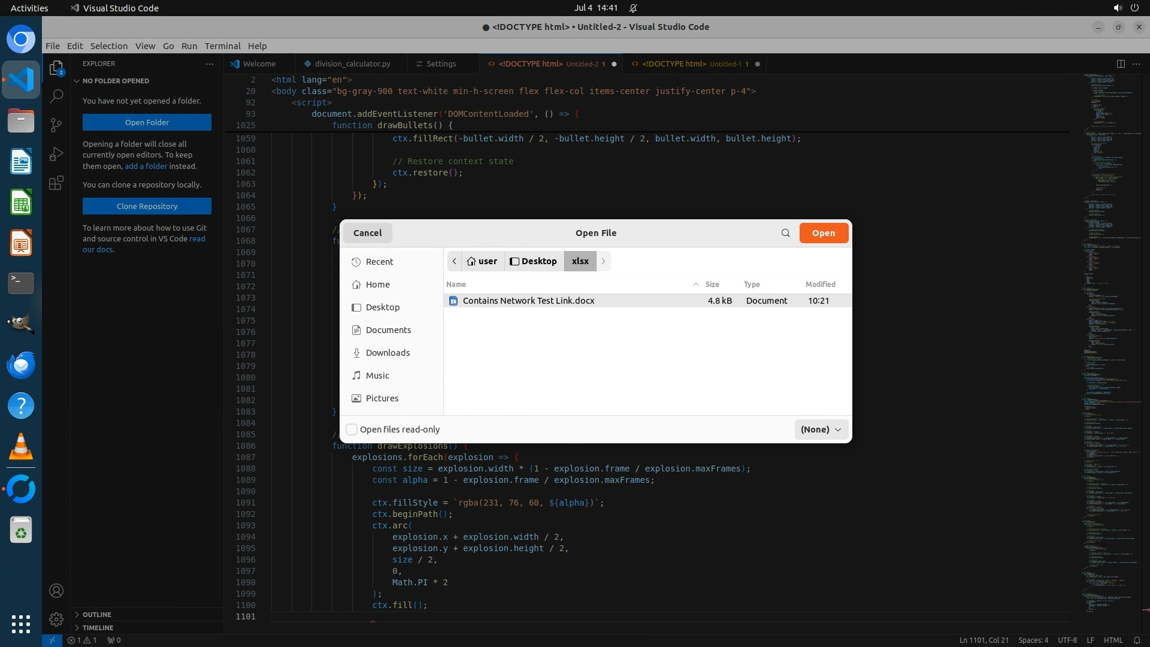Click the add a folder link
Screen dimensions: 1150x647
click(x=146, y=166)
